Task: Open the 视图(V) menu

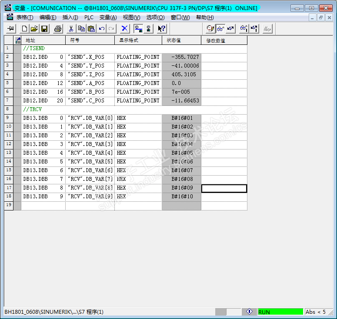Action: (131, 17)
